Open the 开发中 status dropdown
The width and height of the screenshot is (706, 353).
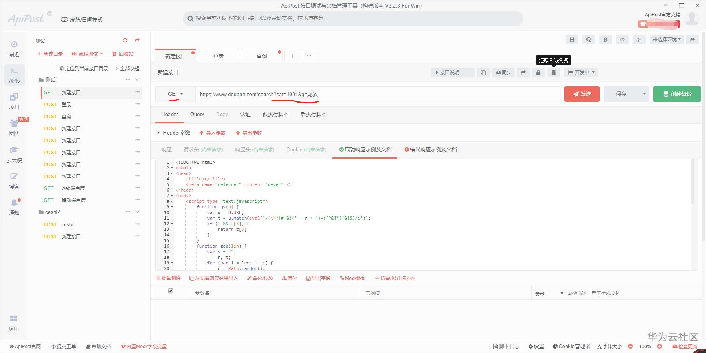(581, 73)
